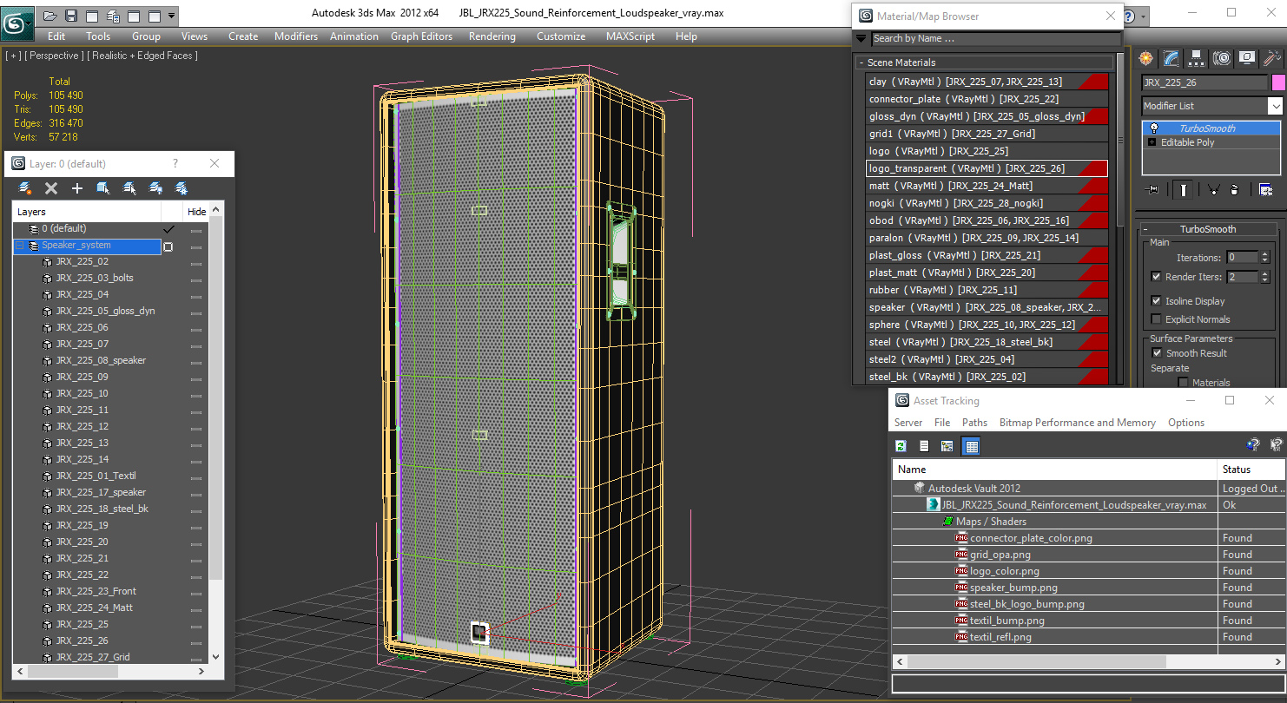Click Create New Layer icon in Layer dialog
Screen dimensions: 1287x703
25,188
